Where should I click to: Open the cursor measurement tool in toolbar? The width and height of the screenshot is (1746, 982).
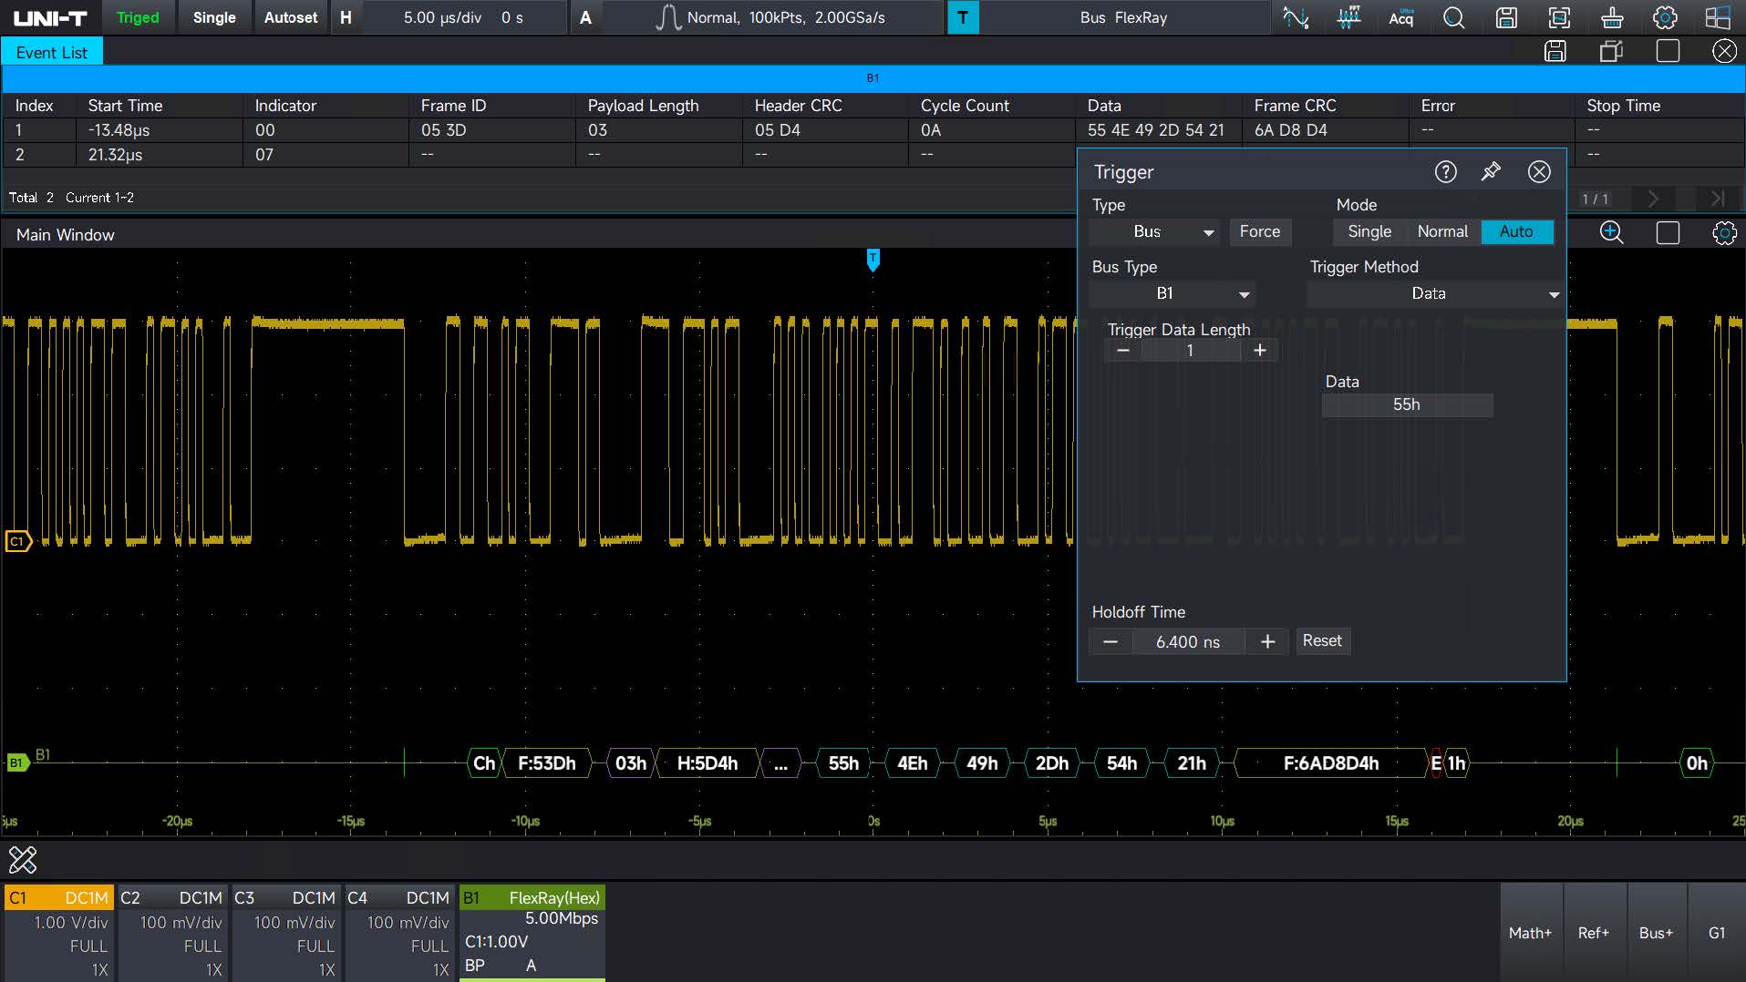point(1296,17)
